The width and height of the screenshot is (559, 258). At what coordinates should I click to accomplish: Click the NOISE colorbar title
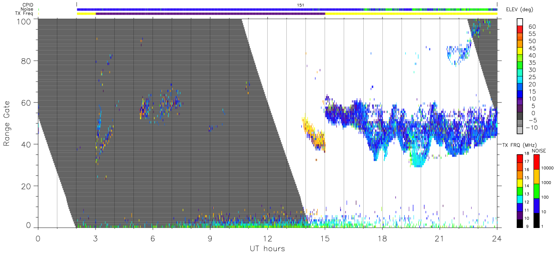click(539, 151)
